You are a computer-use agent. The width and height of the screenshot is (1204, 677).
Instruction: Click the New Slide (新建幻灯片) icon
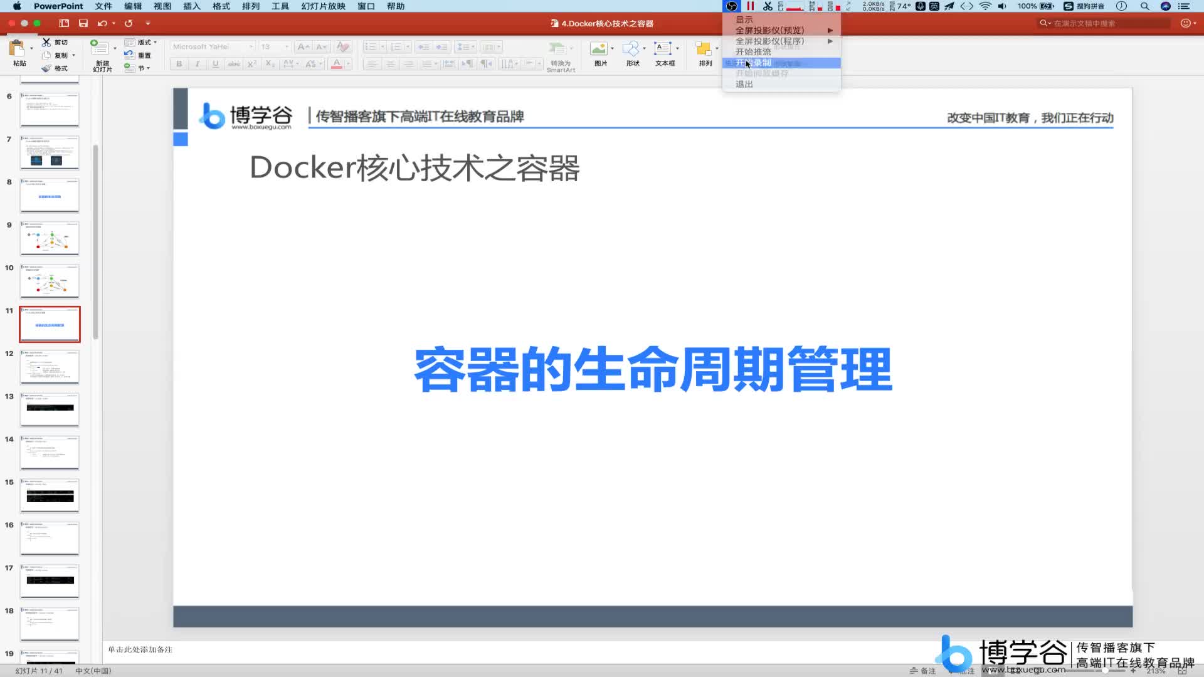pyautogui.click(x=99, y=48)
